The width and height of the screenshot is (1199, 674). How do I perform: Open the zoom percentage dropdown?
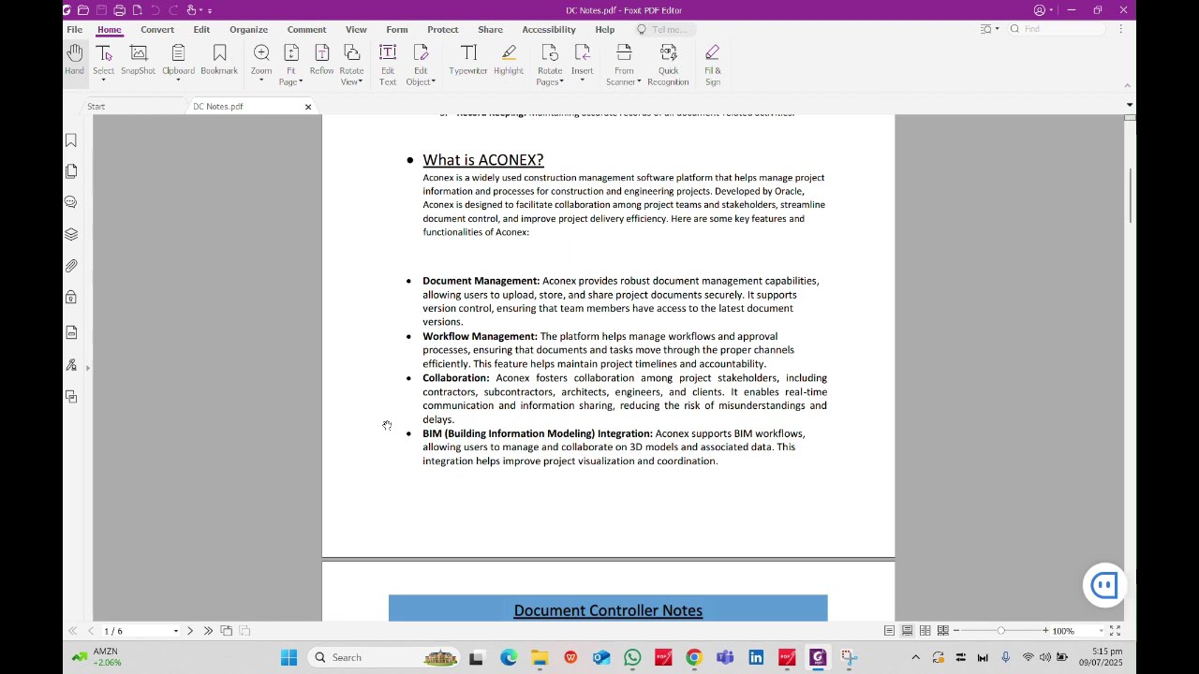[1101, 631]
